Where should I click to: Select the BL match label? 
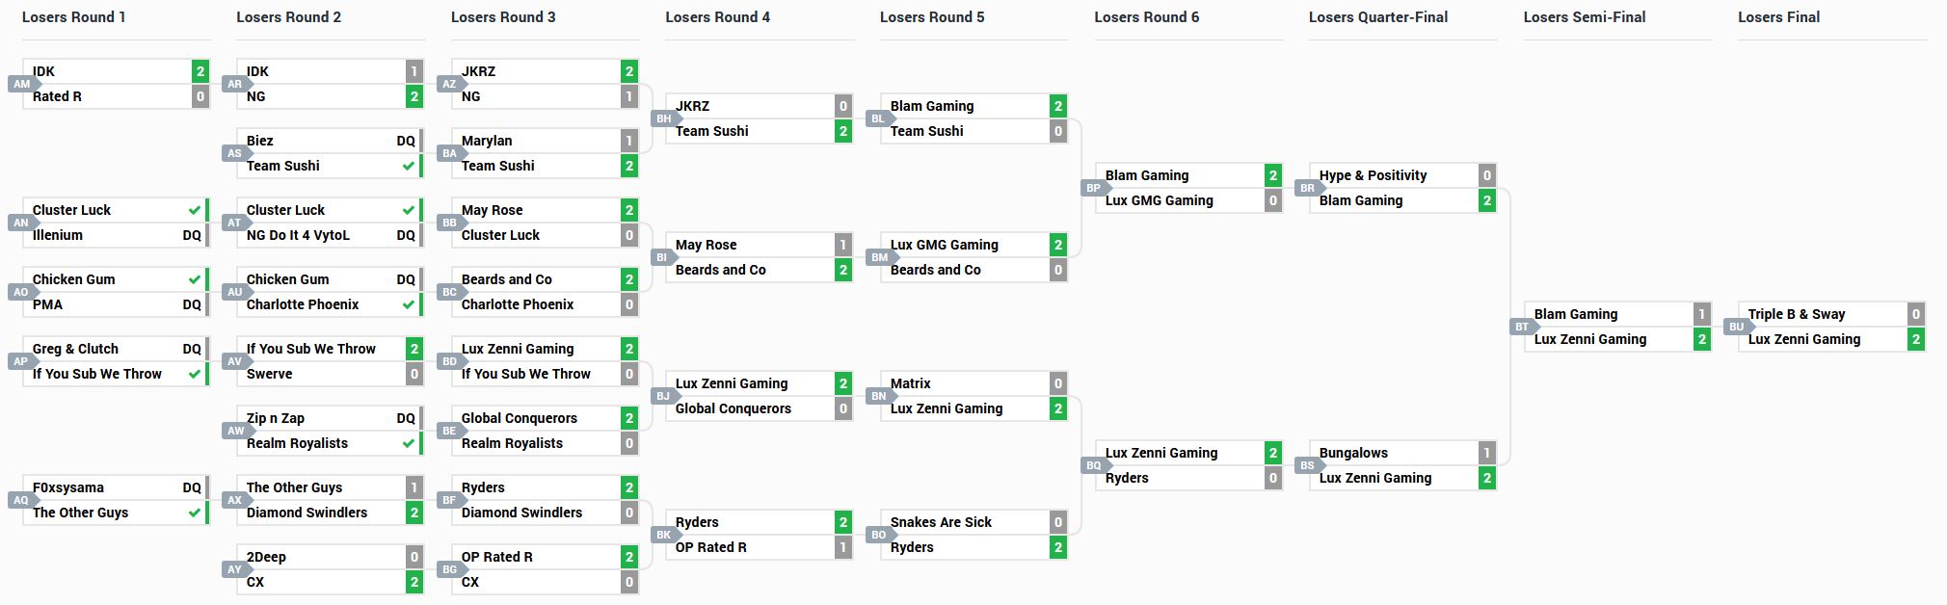[x=877, y=118]
